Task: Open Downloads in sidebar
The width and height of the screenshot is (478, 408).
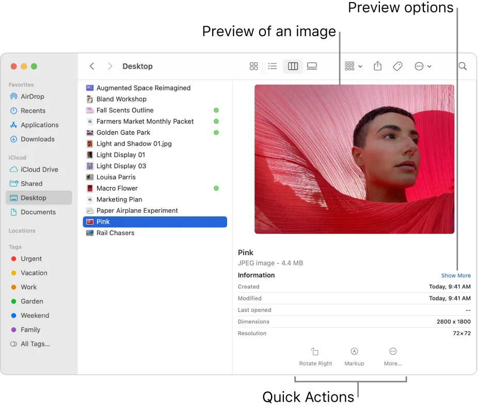Action: point(39,139)
